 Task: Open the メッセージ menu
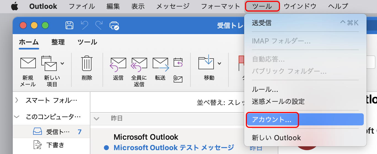point(173,6)
